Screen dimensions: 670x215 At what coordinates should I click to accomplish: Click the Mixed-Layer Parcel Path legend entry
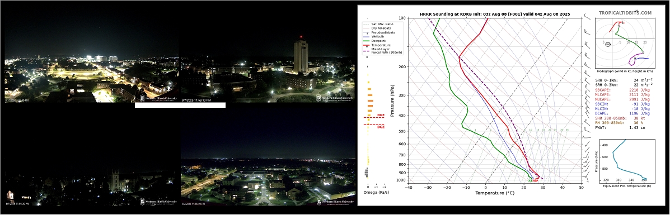[379, 51]
